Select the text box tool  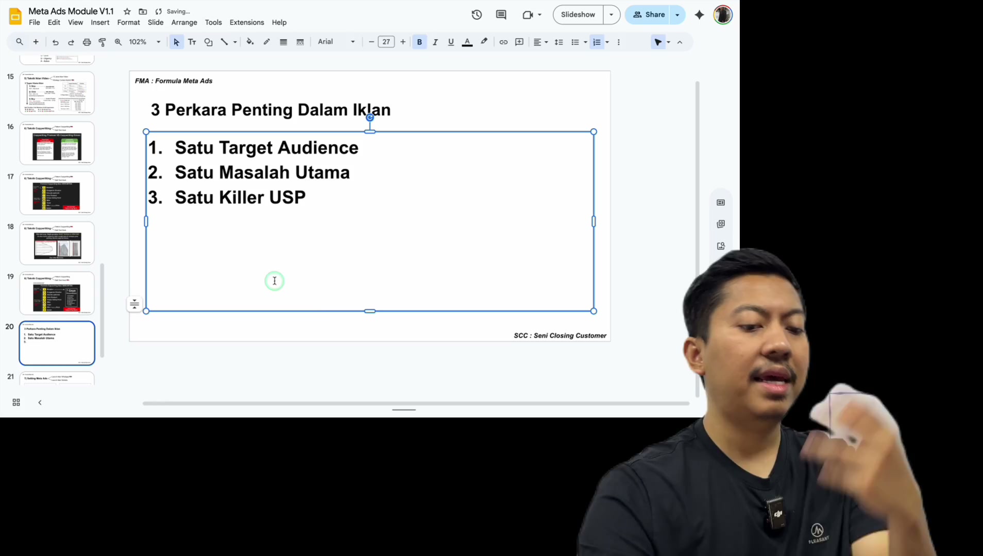point(192,42)
